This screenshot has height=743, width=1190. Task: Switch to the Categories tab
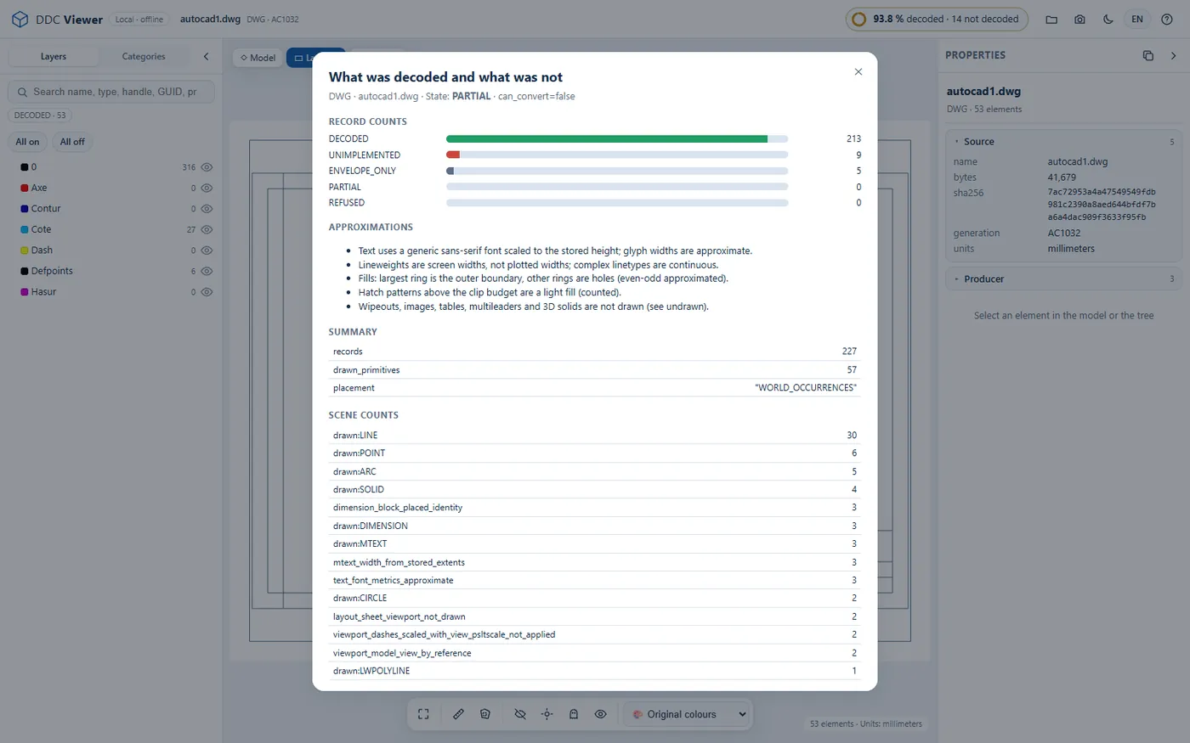[x=144, y=57]
